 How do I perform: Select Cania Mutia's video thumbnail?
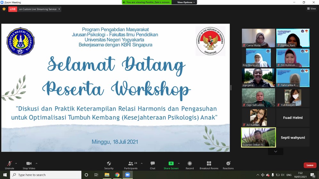(x=259, y=38)
